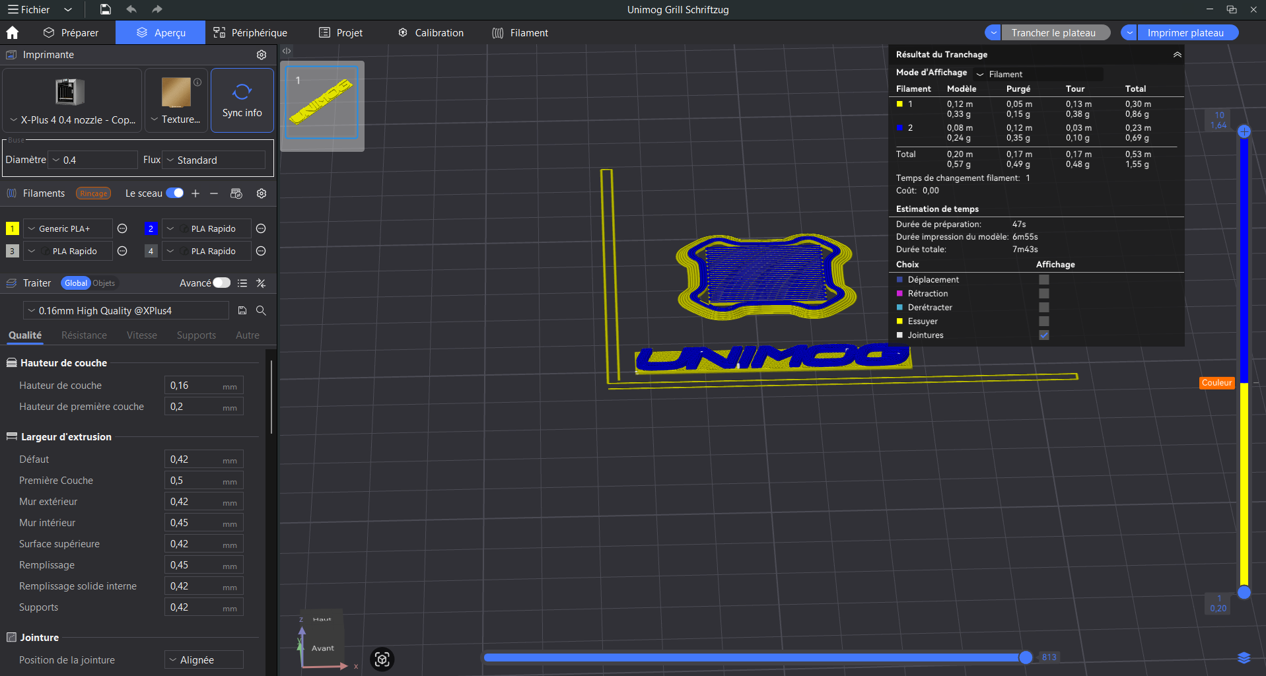This screenshot has height=676, width=1266.
Task: Click the Trancher le plateau button
Action: click(x=1053, y=33)
